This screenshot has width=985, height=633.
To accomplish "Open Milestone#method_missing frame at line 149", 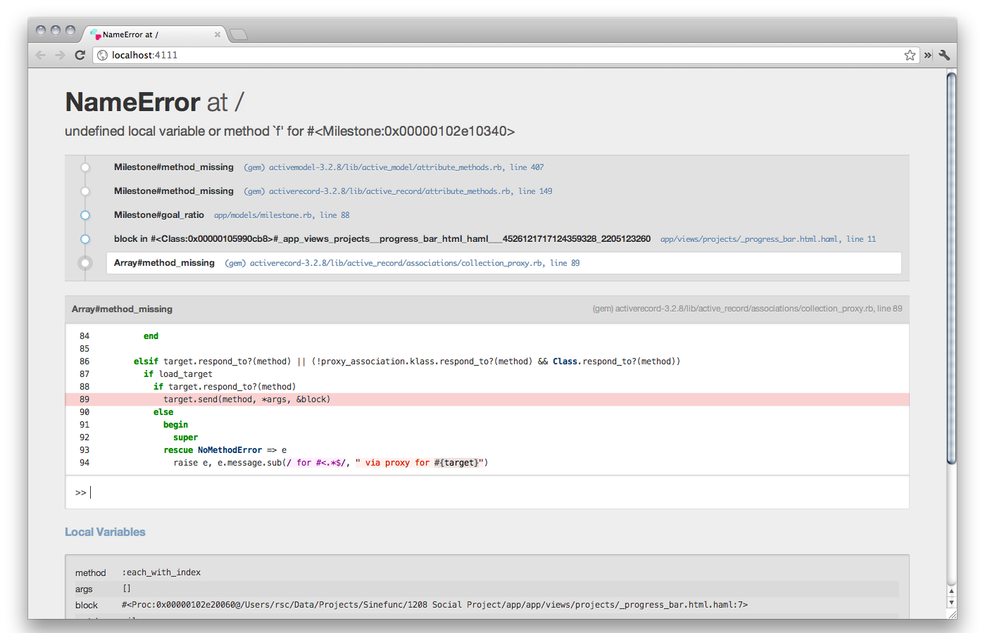I will (x=503, y=191).
